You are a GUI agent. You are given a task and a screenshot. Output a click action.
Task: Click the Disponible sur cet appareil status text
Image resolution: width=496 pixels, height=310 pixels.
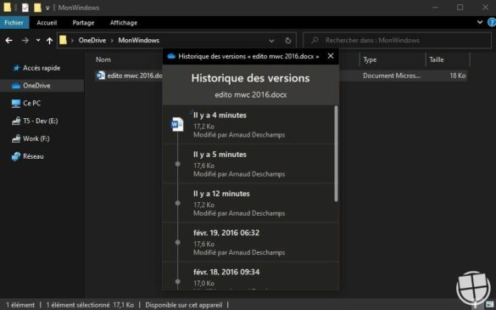pyautogui.click(x=184, y=305)
